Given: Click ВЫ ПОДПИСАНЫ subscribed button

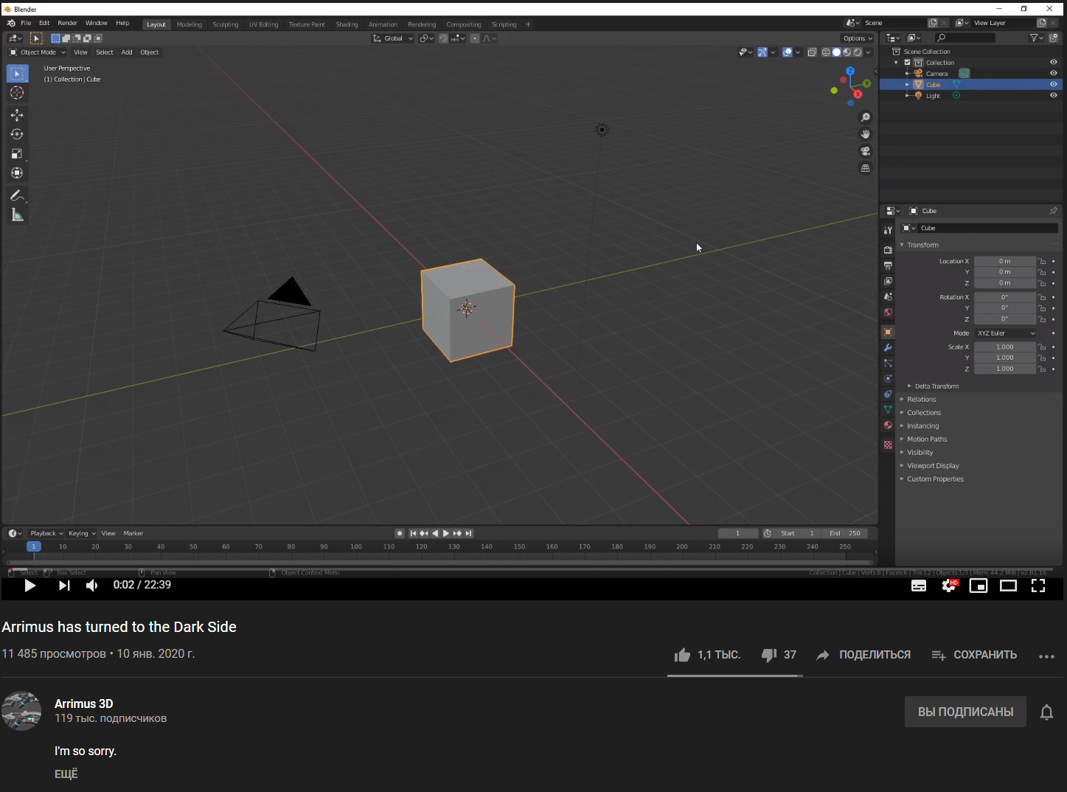Looking at the screenshot, I should (965, 712).
